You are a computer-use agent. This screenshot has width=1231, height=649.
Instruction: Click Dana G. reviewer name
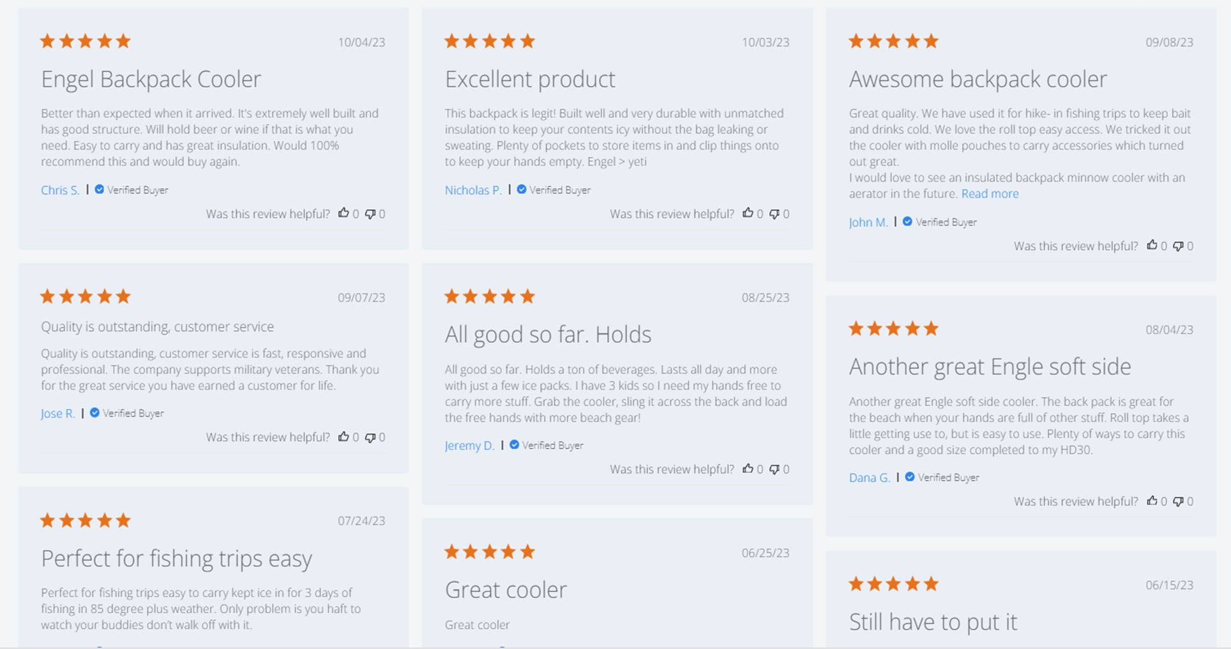[869, 477]
